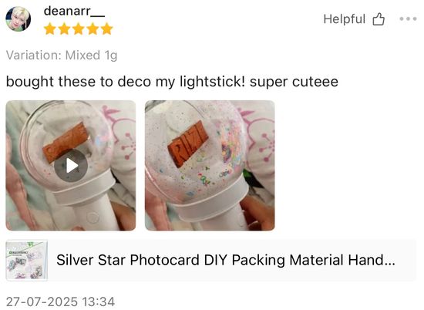
Task: Select the deanarr__ username
Action: coord(74,12)
